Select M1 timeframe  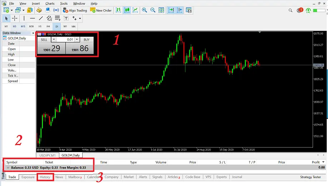(x=6, y=26)
